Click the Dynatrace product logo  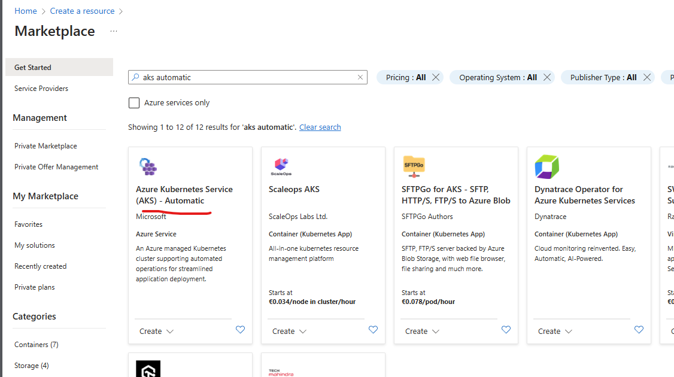click(x=547, y=167)
